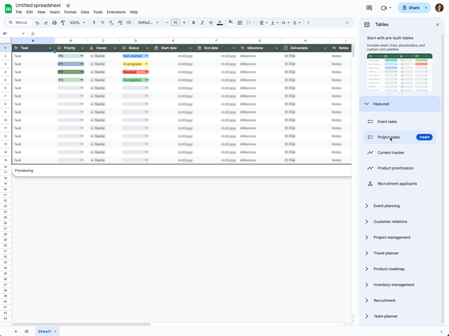Viewport: 449px width, 336px height.
Task: Open the comment history icon
Action: [x=369, y=7]
